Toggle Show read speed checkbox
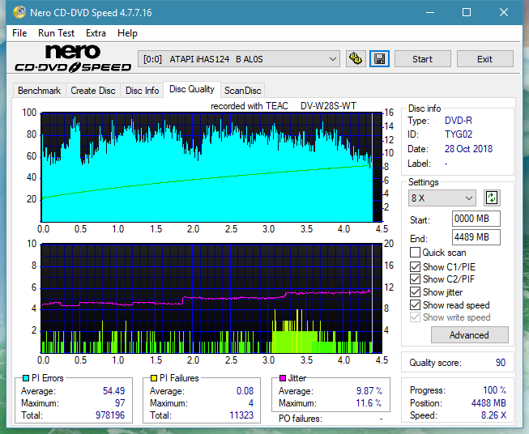This screenshot has height=434, width=529. (415, 304)
